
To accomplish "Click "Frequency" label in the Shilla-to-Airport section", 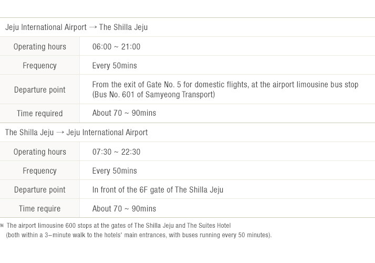I will pyautogui.click(x=39, y=171).
